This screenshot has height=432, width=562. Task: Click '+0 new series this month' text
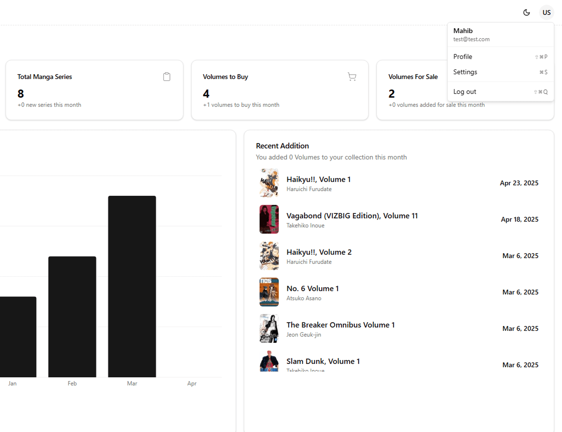[x=49, y=105]
